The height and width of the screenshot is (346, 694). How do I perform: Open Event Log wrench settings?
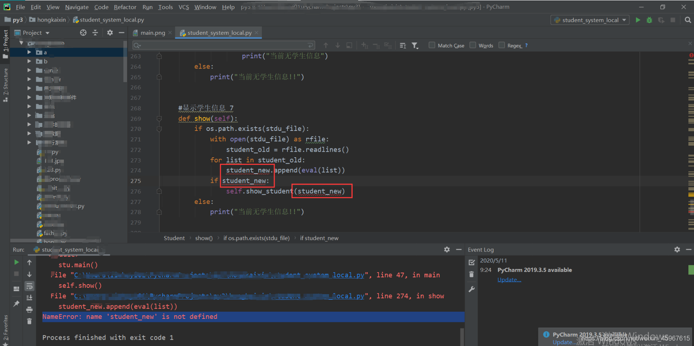(x=472, y=289)
